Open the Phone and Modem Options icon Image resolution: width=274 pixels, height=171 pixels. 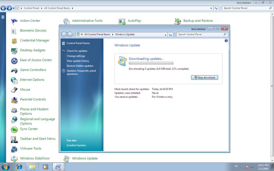pyautogui.click(x=14, y=110)
